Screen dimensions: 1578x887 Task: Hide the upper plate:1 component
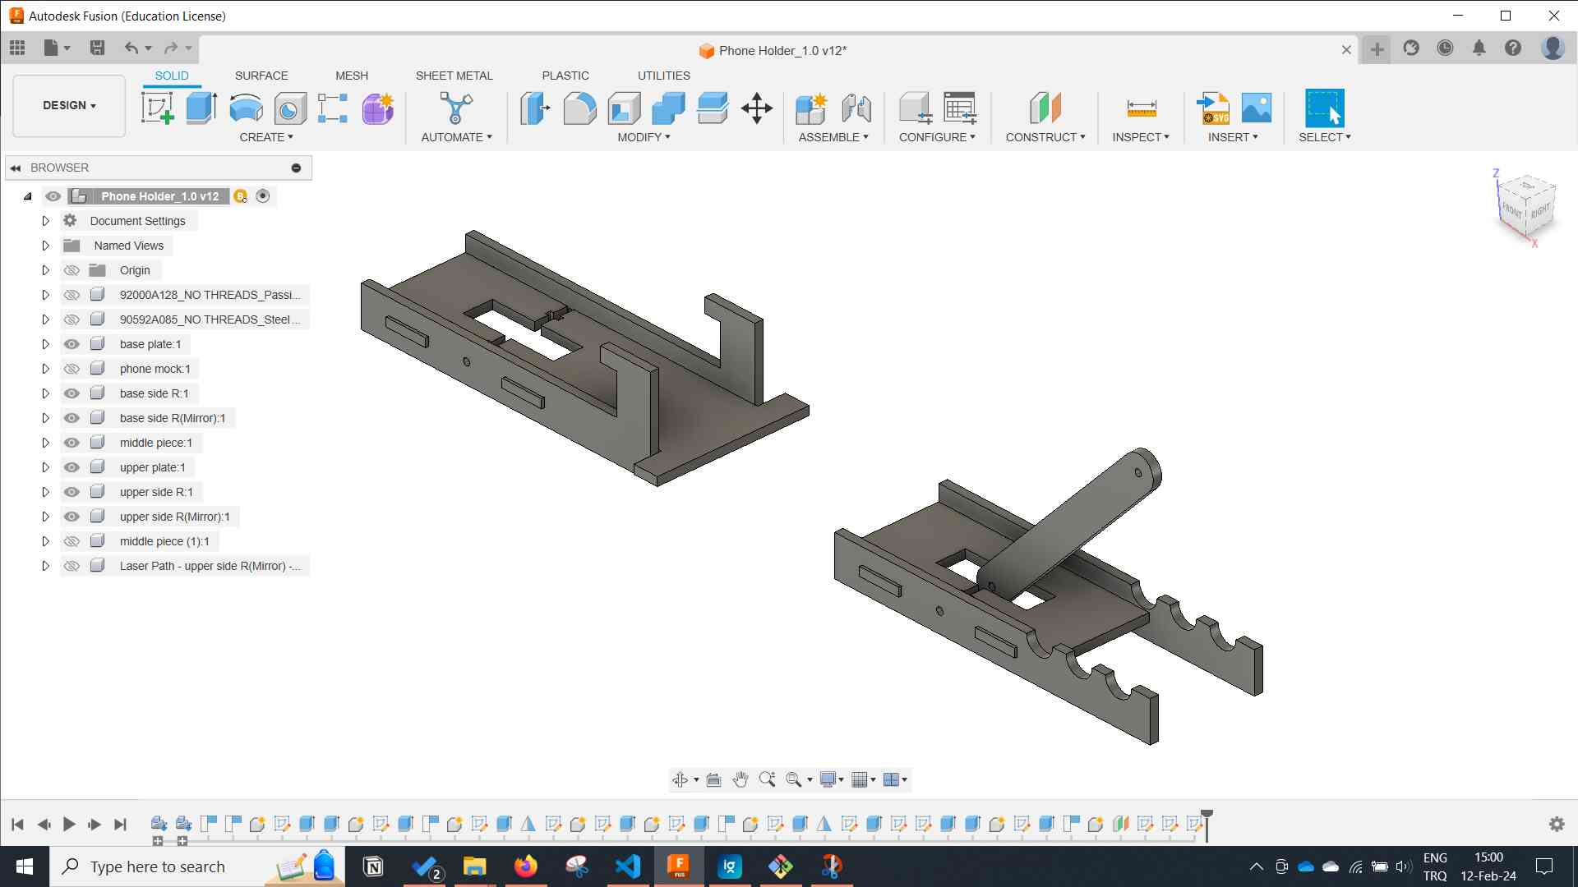72,467
